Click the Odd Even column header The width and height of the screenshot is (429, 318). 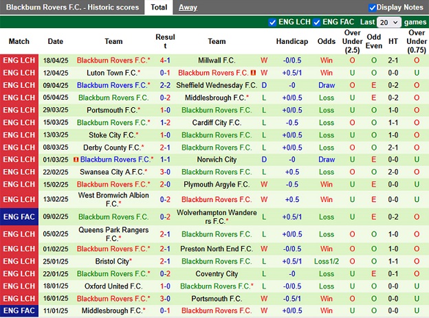[374, 41]
